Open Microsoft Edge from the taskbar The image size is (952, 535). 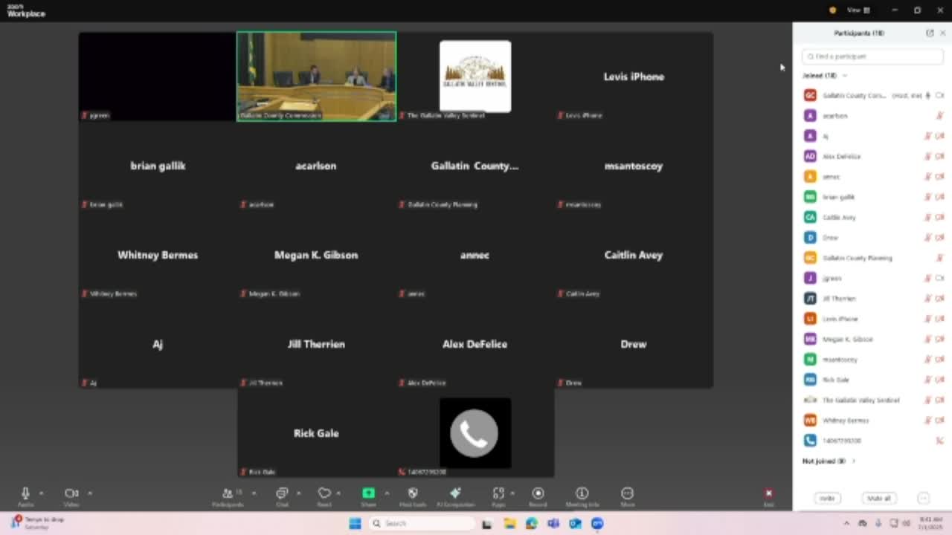pos(531,524)
